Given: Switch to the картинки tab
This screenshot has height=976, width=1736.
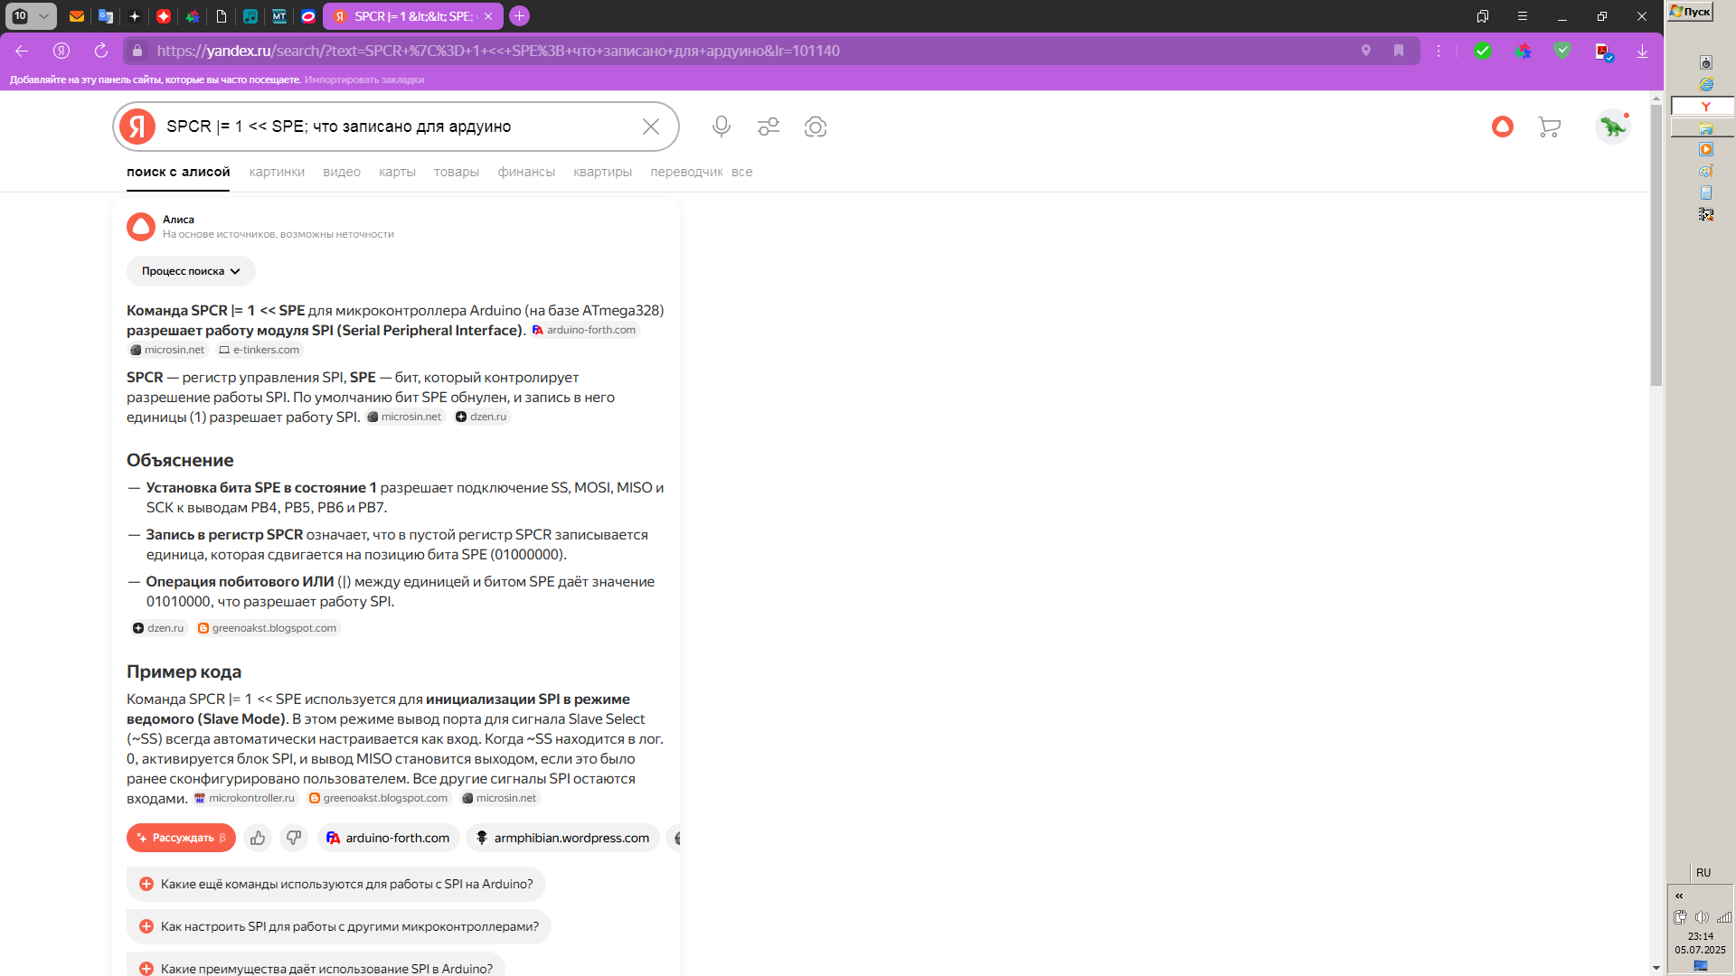Looking at the screenshot, I should (277, 172).
